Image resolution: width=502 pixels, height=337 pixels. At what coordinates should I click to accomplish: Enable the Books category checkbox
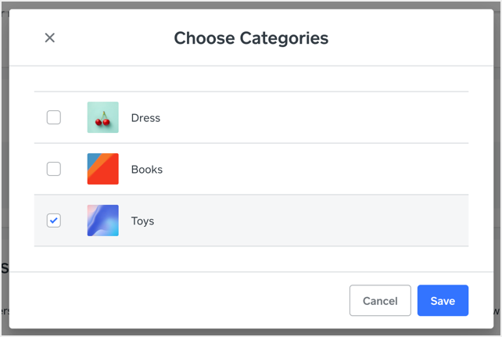coord(54,169)
